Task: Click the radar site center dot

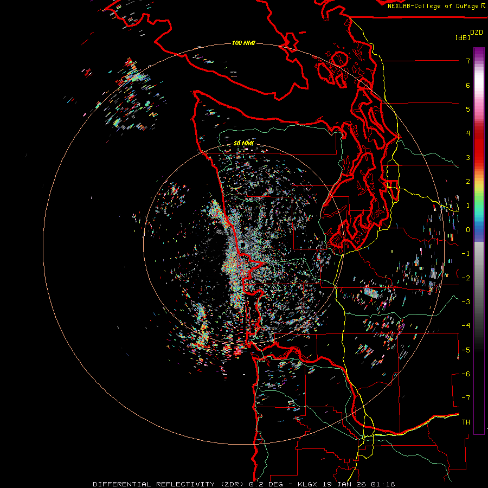Action: point(242,246)
